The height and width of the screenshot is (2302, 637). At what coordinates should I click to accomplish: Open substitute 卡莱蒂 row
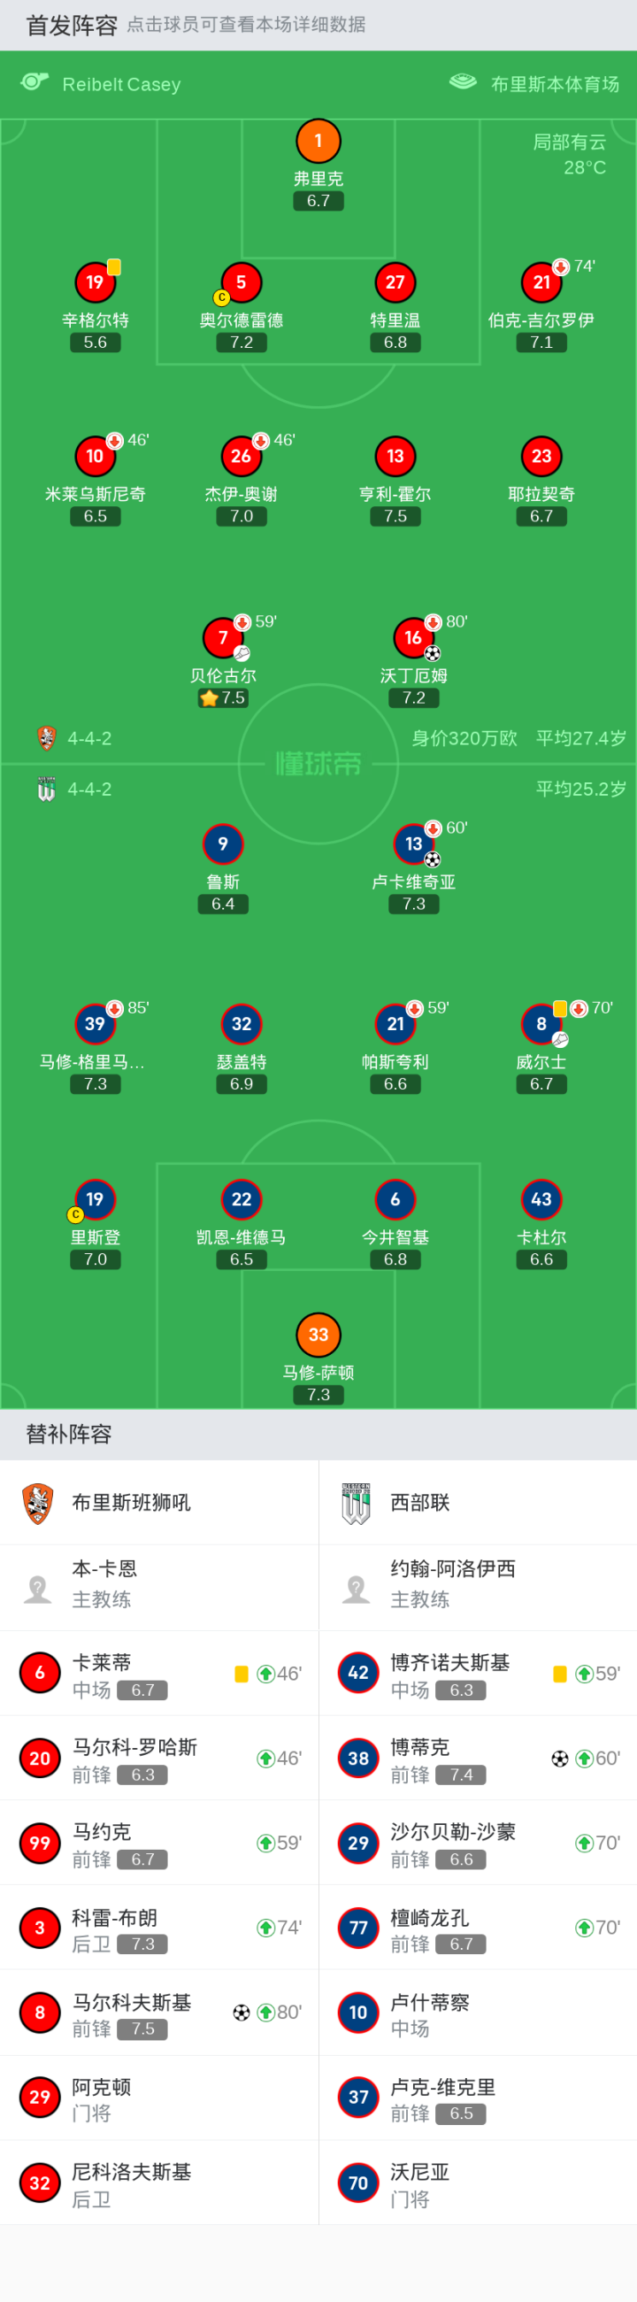pos(159,1674)
